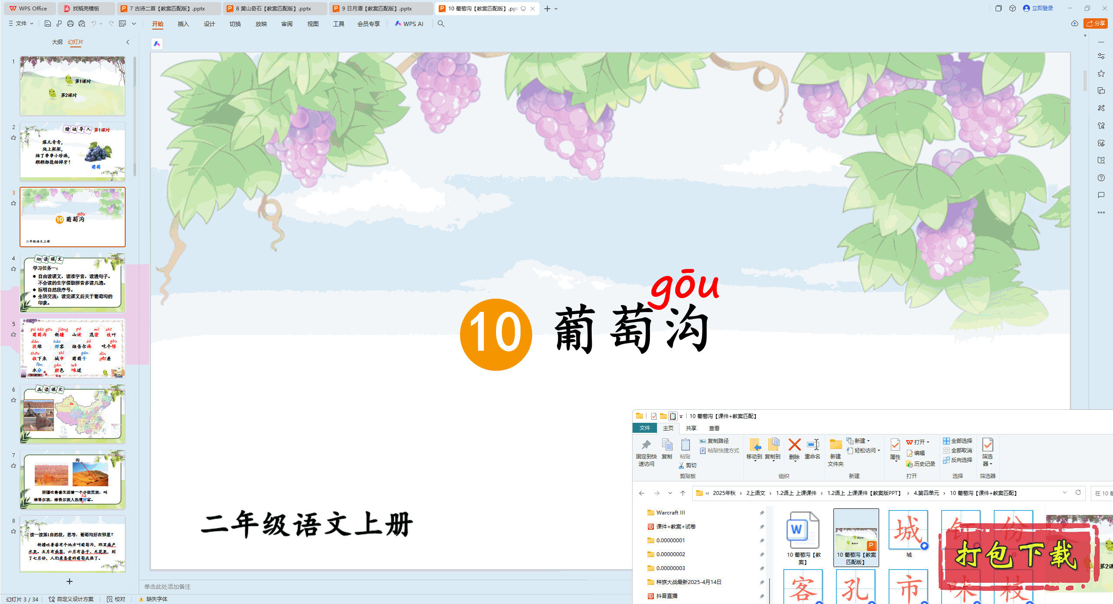The image size is (1113, 604).
Task: Collapse the slide panel with the chevron
Action: click(127, 42)
